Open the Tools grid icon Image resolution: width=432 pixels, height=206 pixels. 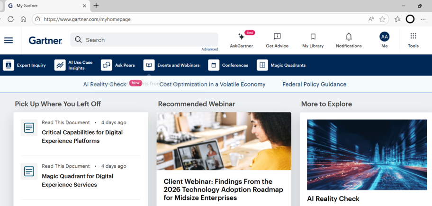(413, 36)
